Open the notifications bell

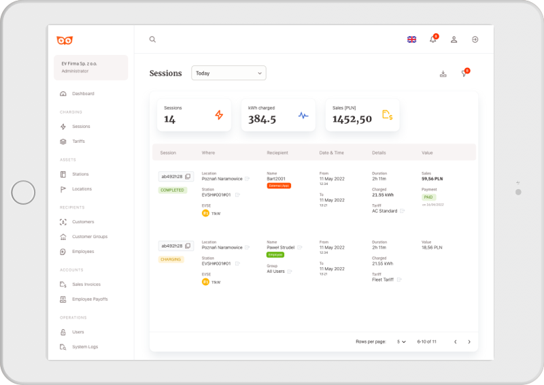(433, 39)
